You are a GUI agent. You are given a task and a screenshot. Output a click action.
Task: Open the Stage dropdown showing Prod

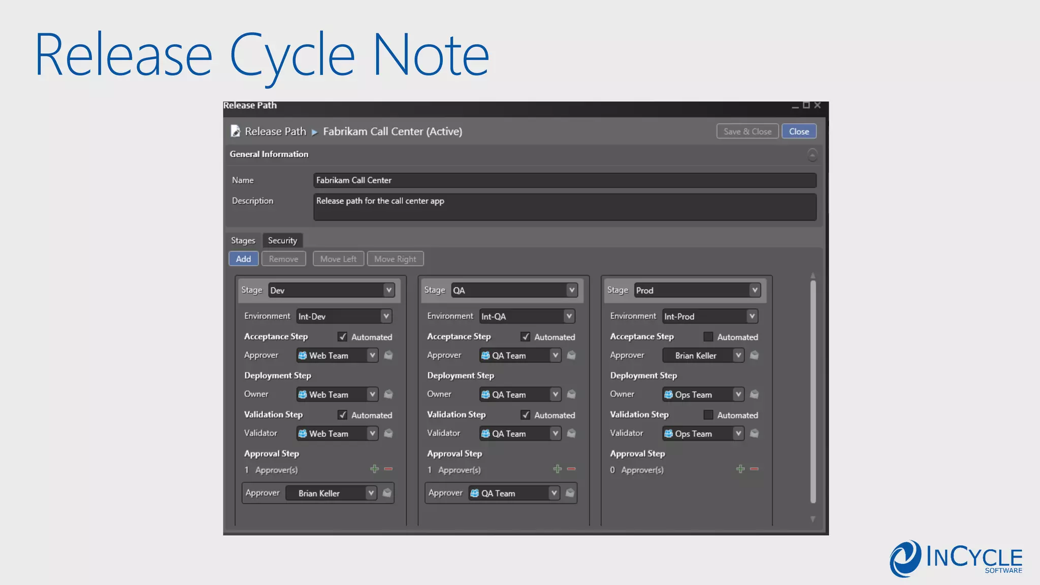(697, 290)
